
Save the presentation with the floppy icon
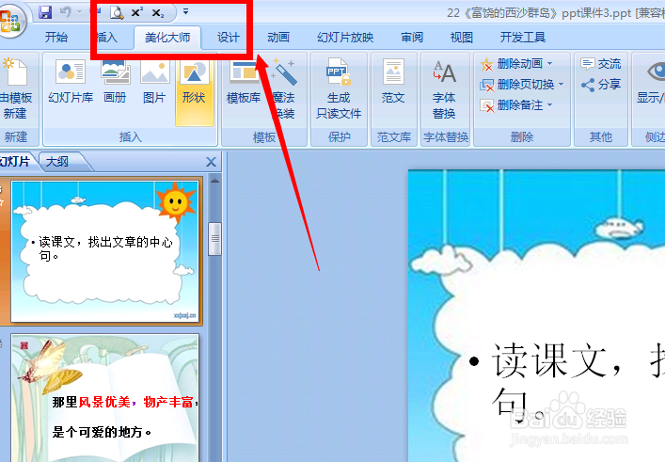(x=45, y=12)
